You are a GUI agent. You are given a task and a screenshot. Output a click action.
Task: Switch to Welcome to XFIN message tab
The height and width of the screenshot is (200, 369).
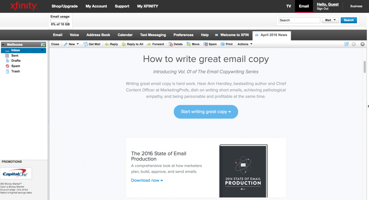tap(232, 35)
